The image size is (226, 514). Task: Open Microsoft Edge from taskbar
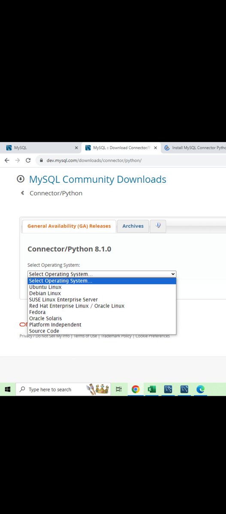pos(200,389)
